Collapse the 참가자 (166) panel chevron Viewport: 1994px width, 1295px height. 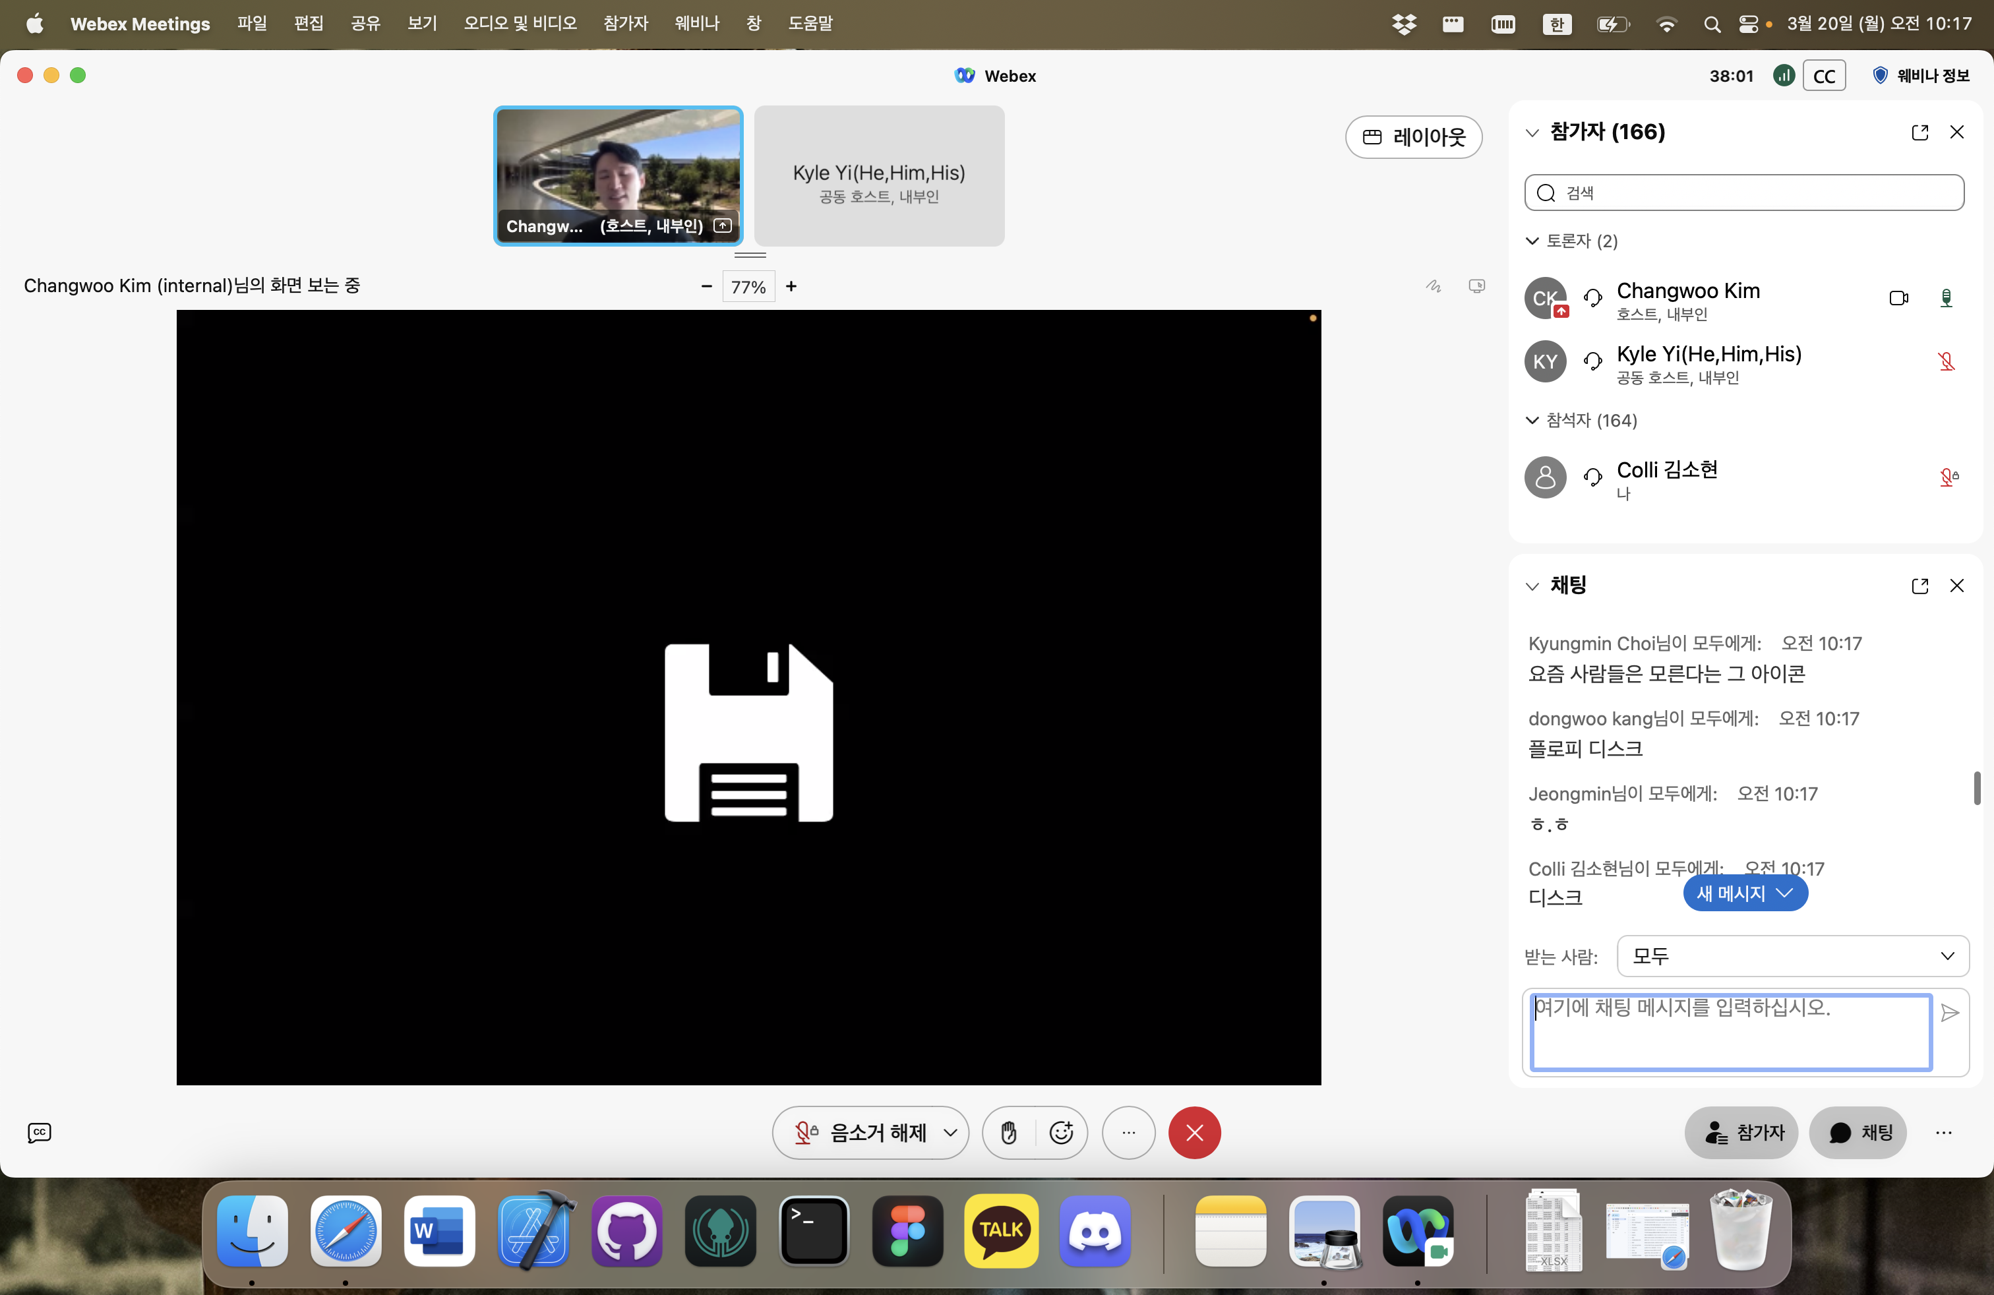pyautogui.click(x=1532, y=133)
